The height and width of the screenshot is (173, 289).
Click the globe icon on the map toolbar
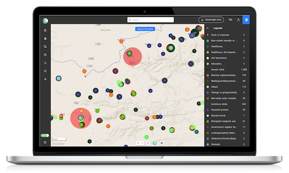[x=155, y=143]
